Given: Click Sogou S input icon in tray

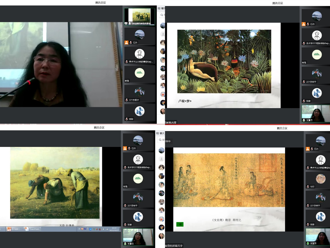Looking at the screenshot, I should (x=82, y=229).
